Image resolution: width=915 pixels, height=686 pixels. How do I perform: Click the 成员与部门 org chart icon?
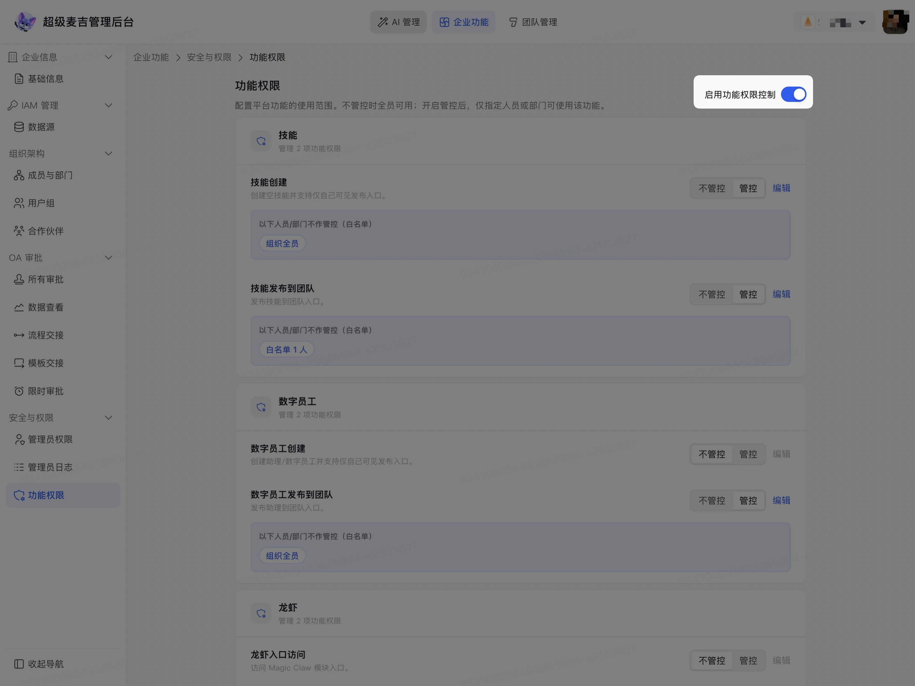(19, 175)
